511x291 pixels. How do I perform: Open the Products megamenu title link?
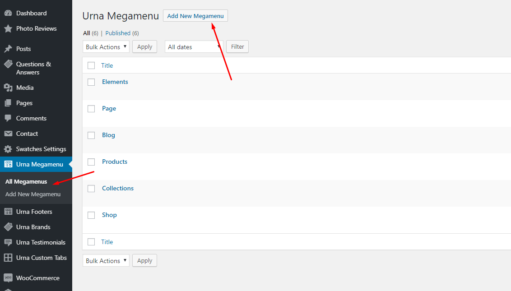114,162
